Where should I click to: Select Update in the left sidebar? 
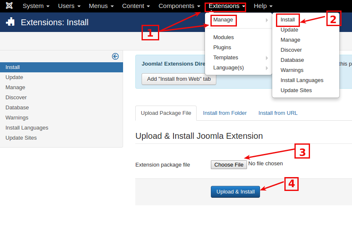(61, 77)
